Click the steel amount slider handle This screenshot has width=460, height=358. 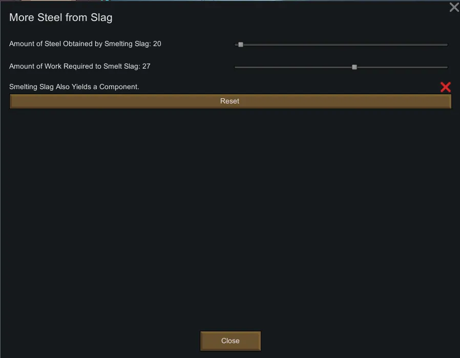(241, 45)
